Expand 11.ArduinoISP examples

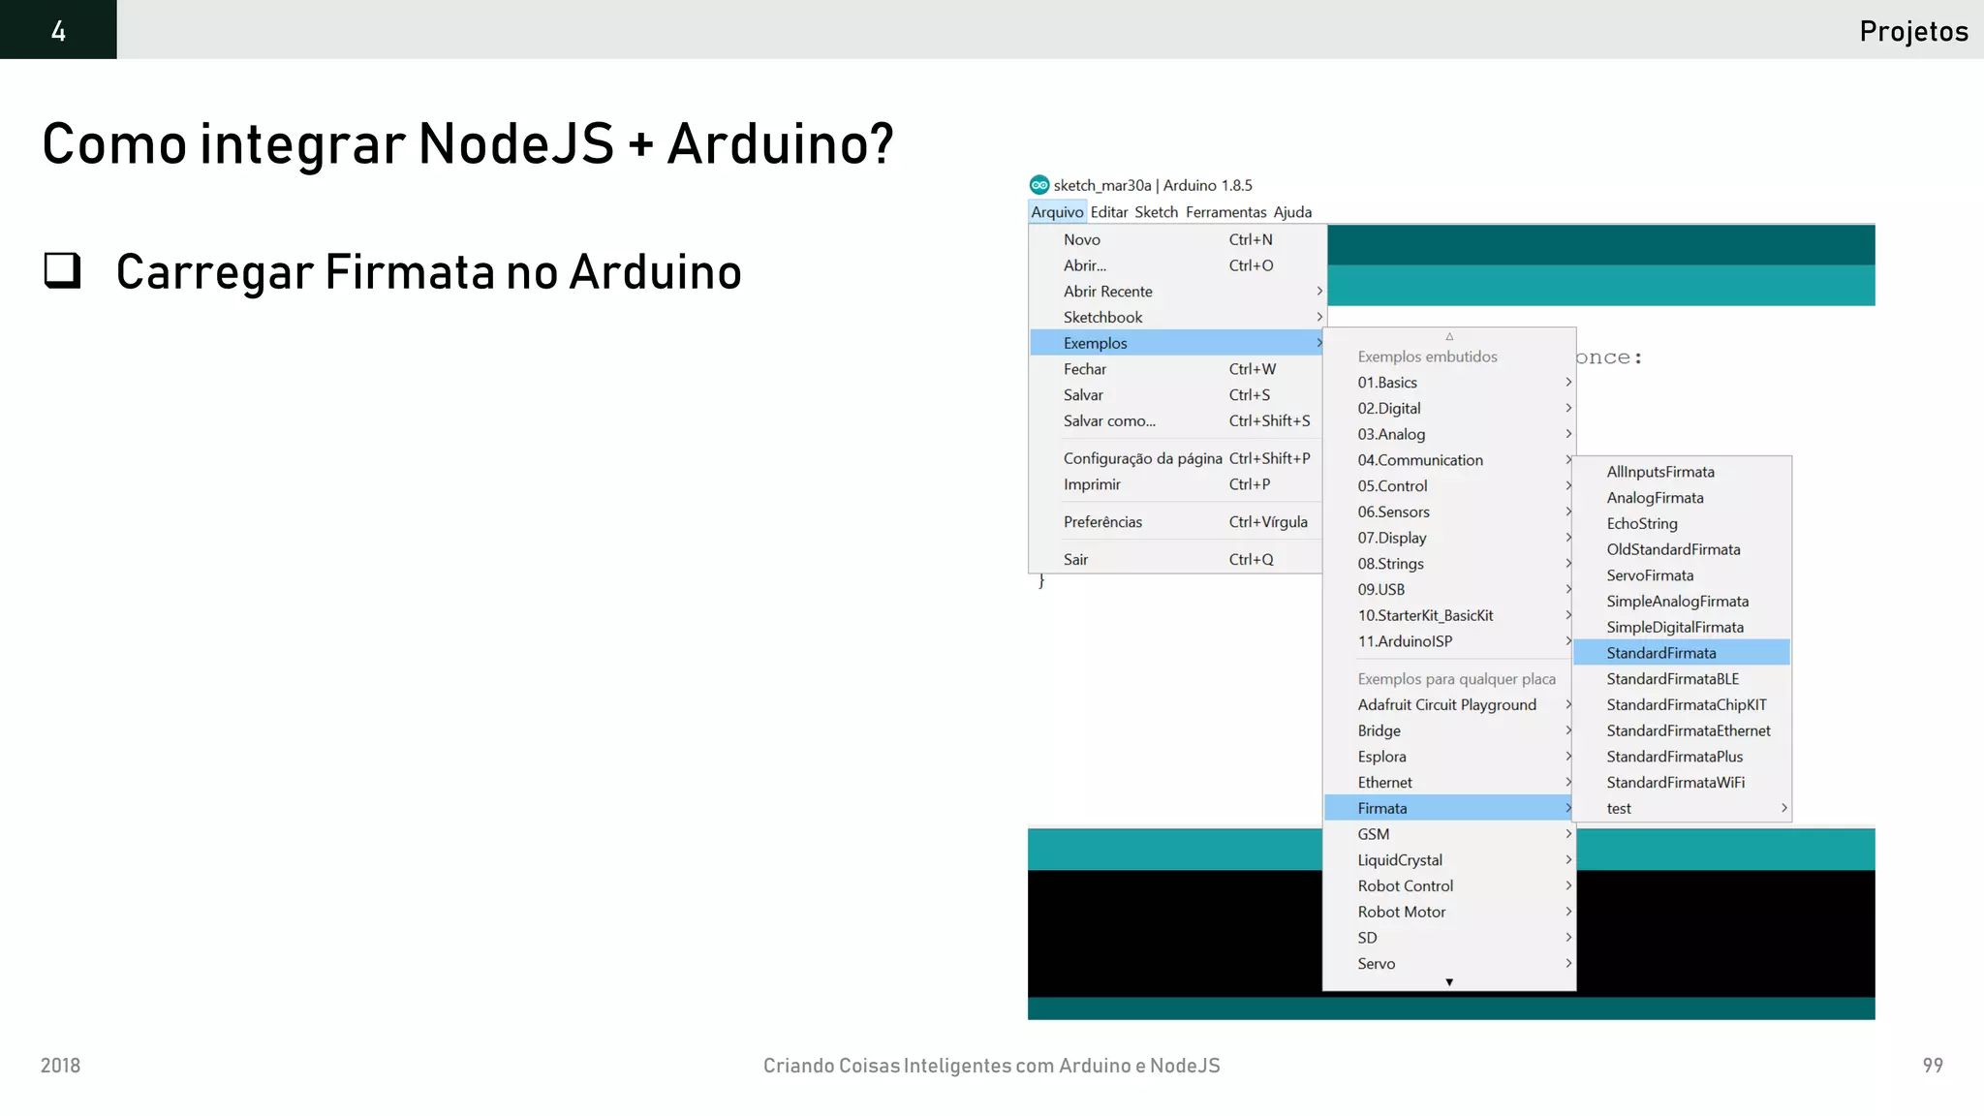pos(1449,641)
